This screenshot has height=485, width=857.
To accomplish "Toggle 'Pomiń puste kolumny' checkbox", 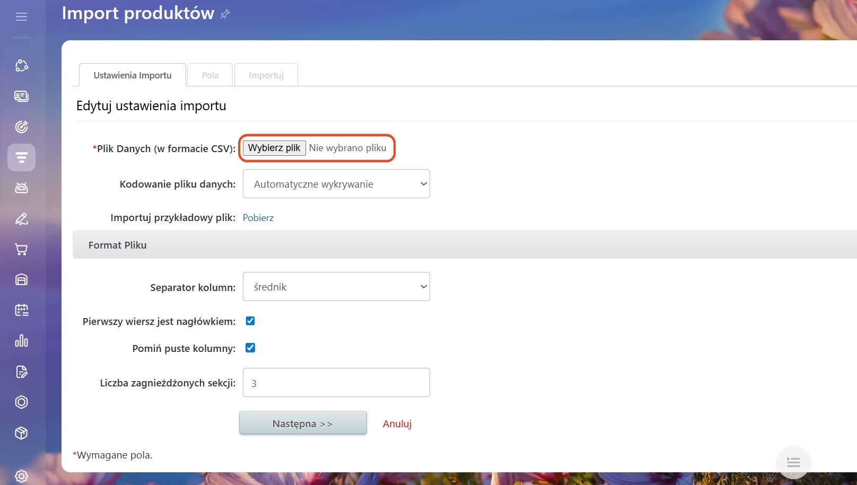I will coord(250,348).
